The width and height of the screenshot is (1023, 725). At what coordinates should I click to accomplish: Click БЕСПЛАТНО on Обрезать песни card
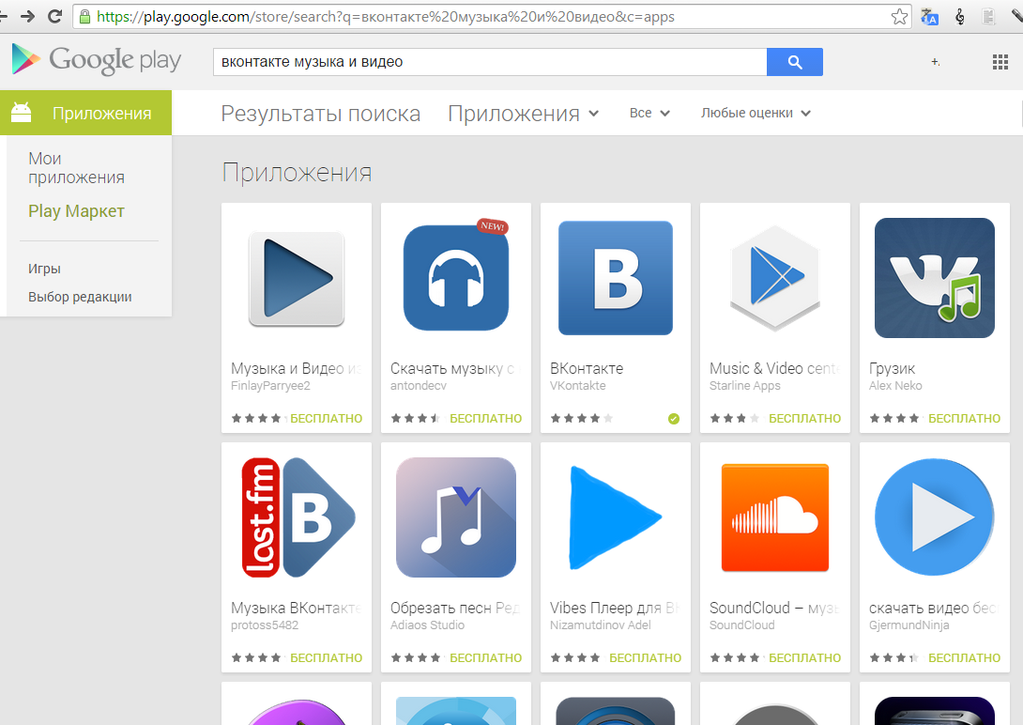click(486, 657)
